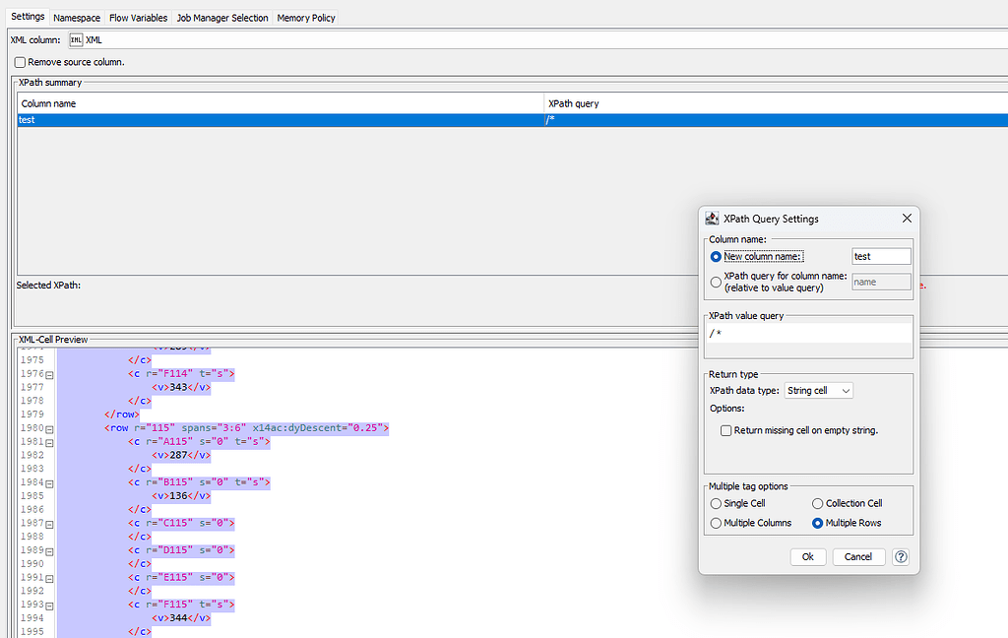Enable the "Remove source column" checkbox

20,62
